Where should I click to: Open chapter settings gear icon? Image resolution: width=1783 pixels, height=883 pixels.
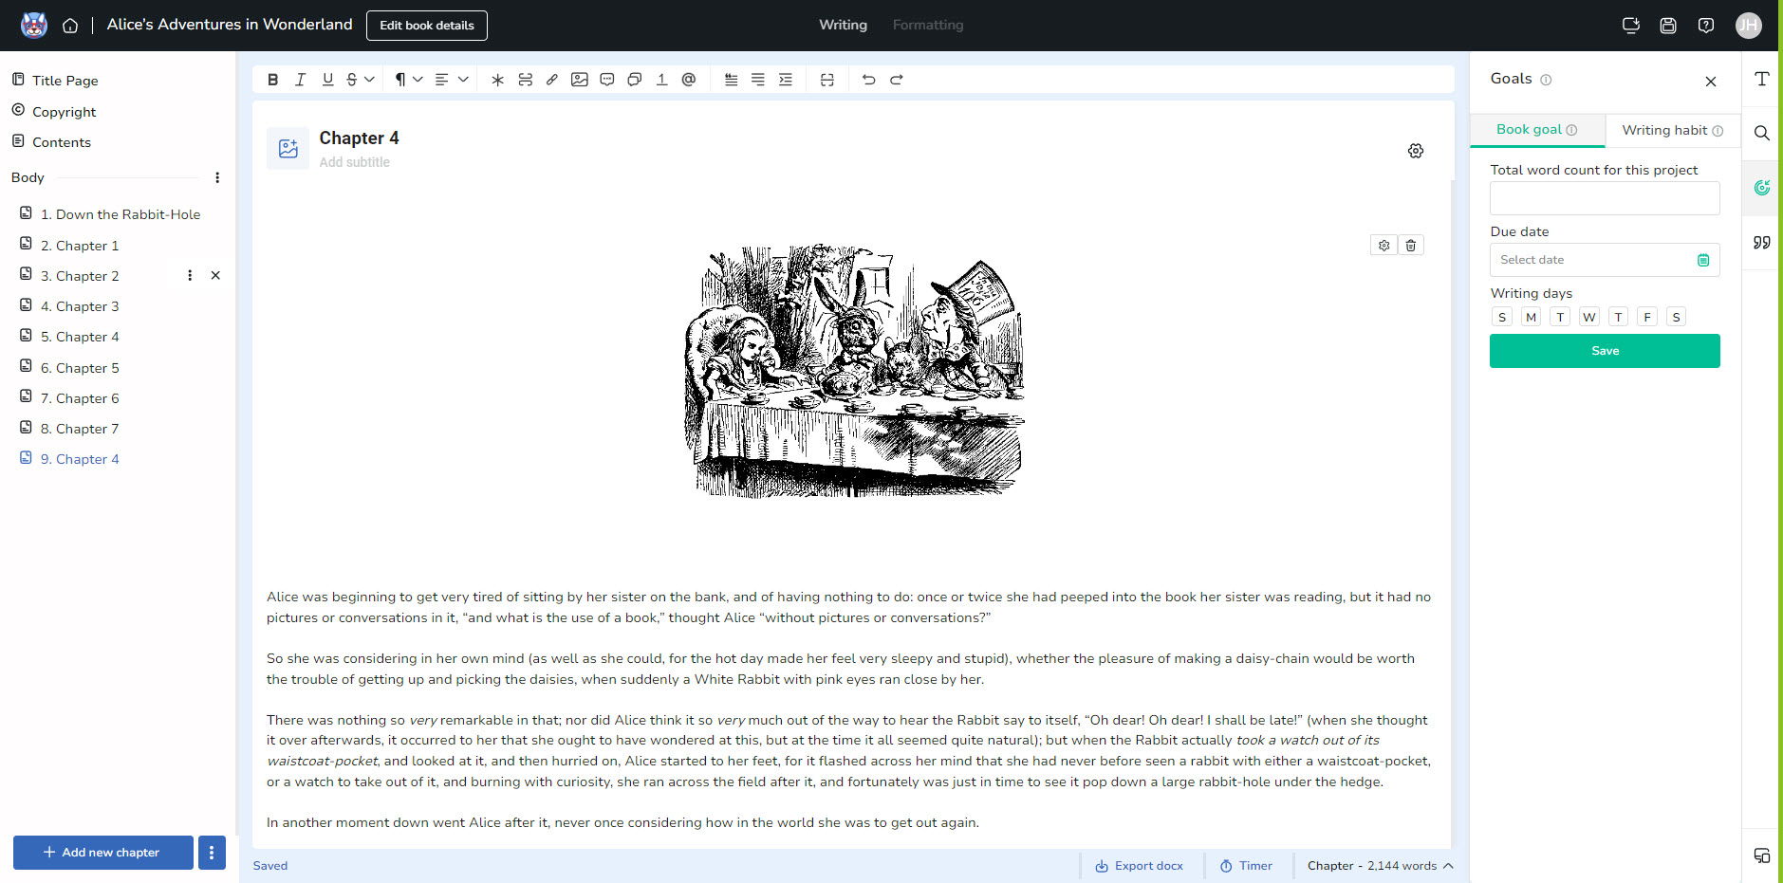(1416, 151)
